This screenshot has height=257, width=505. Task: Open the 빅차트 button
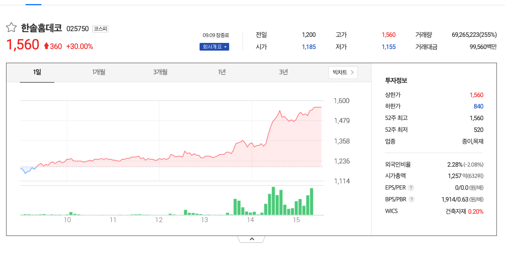pos(343,72)
